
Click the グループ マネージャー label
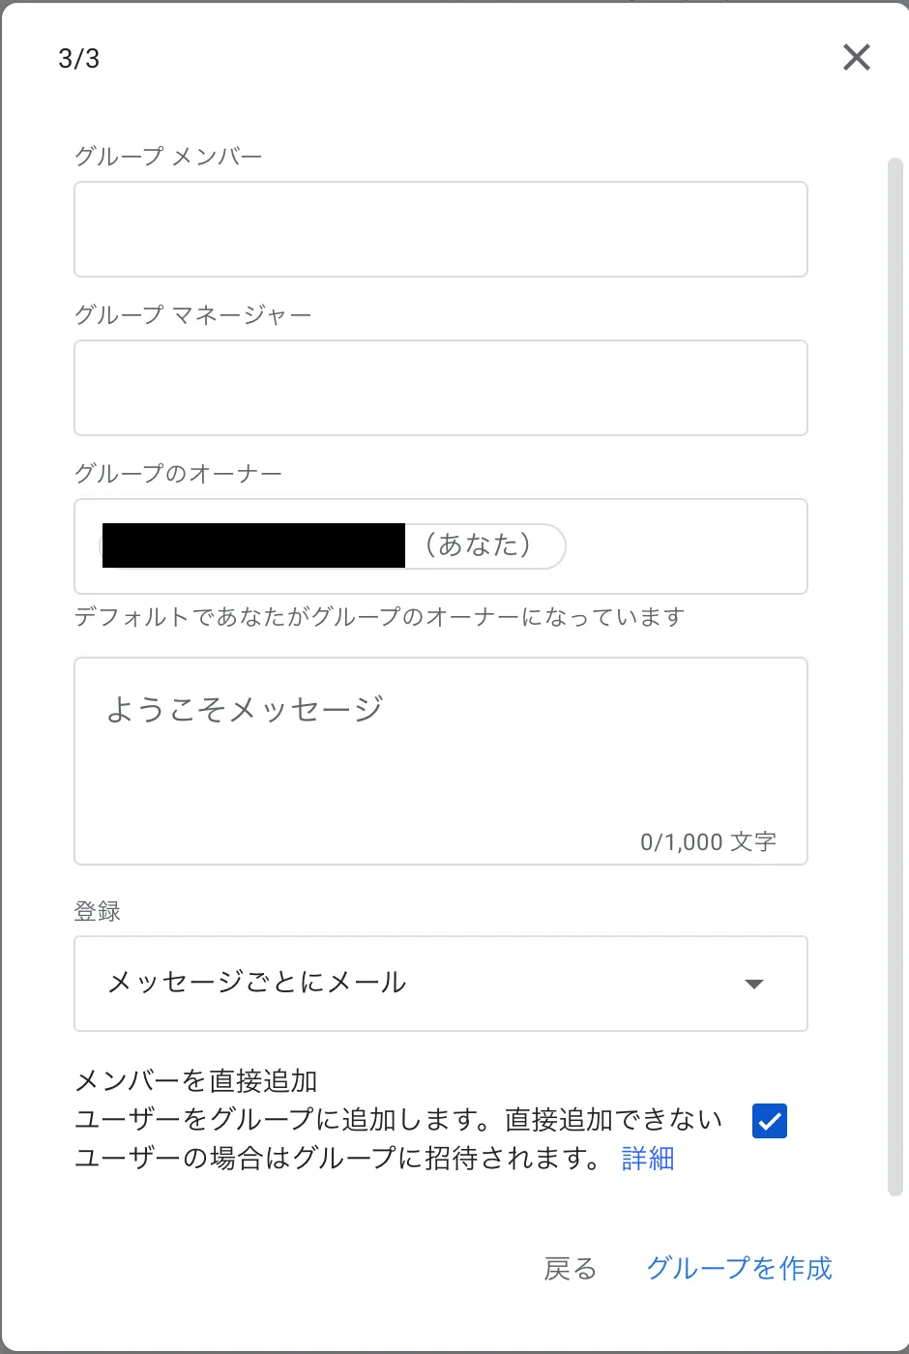(x=193, y=315)
